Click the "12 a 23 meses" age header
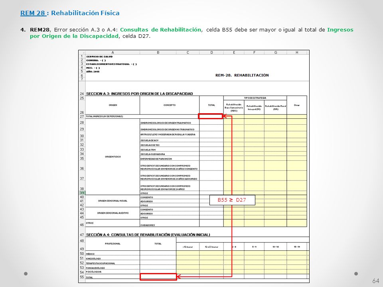 211,247
